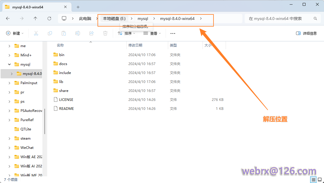Select the mysql folder in sidebar
This screenshot has height=183, width=324.
[x=25, y=64]
